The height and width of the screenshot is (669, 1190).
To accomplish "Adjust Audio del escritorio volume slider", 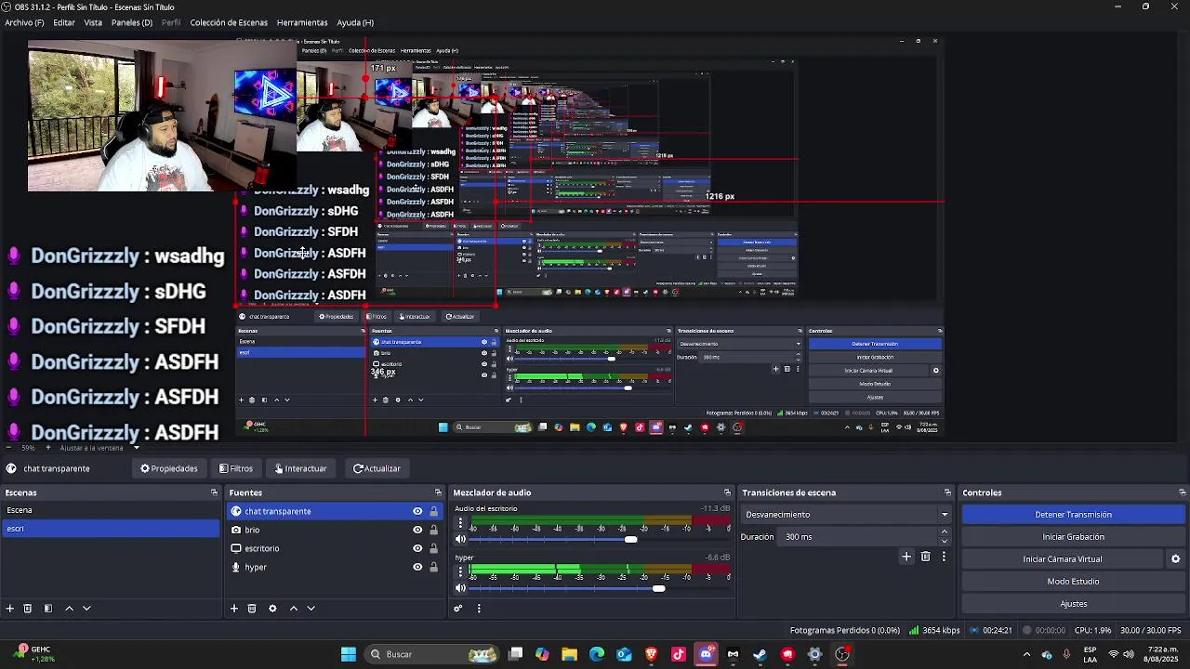I will pyautogui.click(x=631, y=539).
